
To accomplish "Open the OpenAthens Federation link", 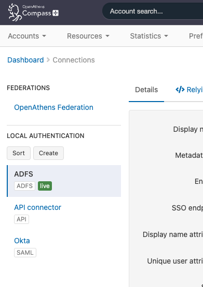I will click(x=53, y=107).
